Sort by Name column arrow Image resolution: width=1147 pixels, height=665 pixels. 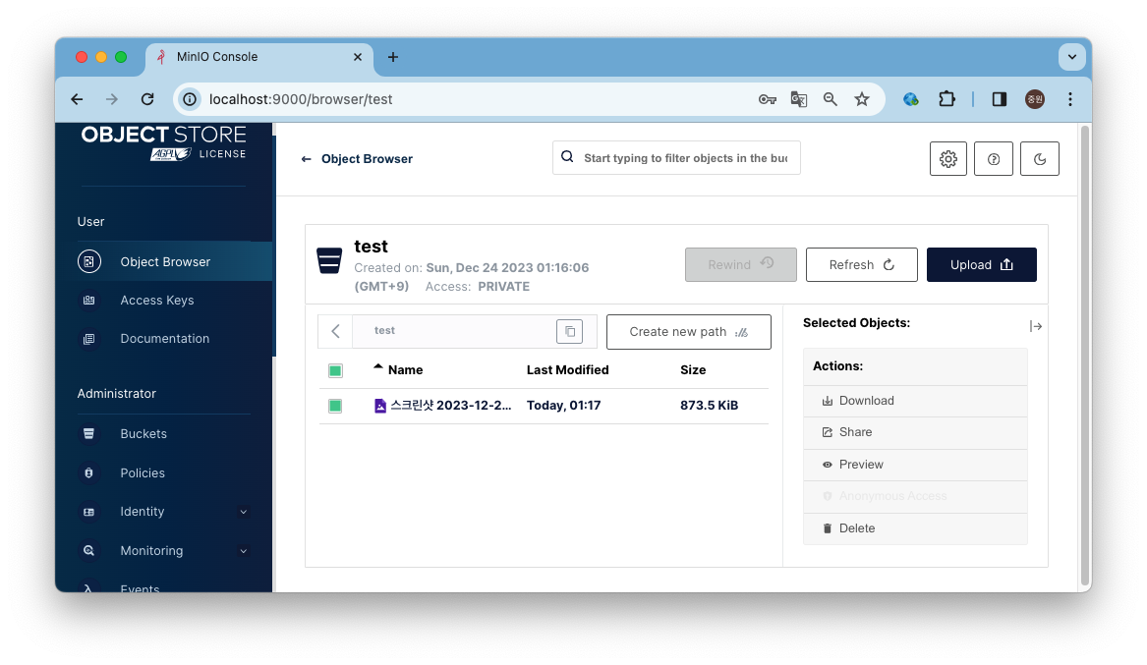tap(378, 367)
